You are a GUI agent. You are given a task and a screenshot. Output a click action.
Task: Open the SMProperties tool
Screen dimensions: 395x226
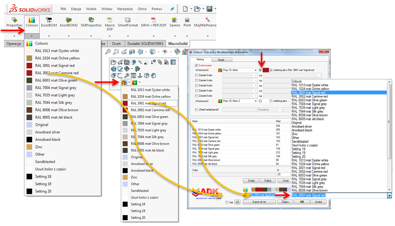click(91, 22)
